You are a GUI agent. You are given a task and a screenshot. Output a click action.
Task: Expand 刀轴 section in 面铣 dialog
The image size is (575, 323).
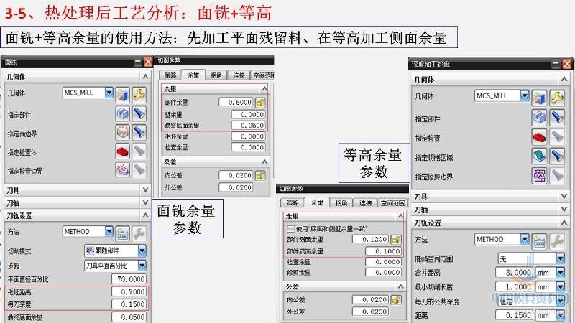145,202
